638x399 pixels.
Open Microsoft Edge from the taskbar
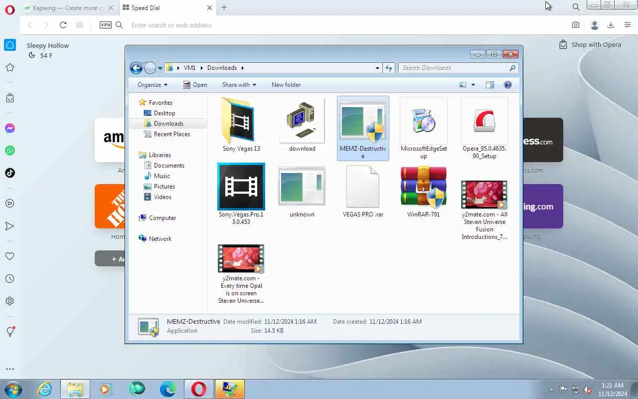[x=167, y=389]
